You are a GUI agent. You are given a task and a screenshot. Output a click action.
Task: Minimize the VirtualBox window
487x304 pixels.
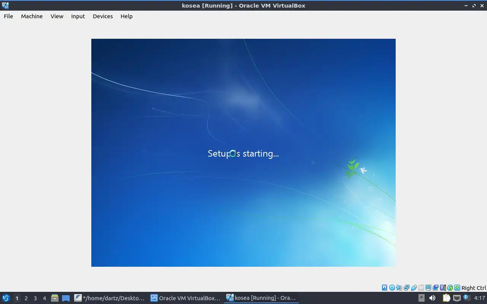pyautogui.click(x=466, y=6)
